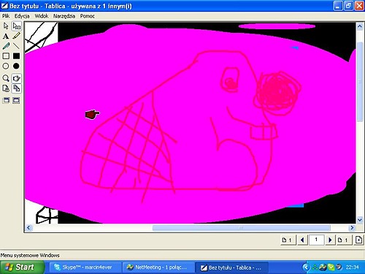The image size is (365, 274).
Task: Click the page number field
Action: tap(316, 240)
